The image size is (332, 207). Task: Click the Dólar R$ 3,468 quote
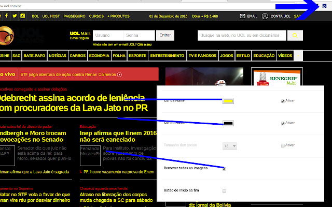click(205, 16)
